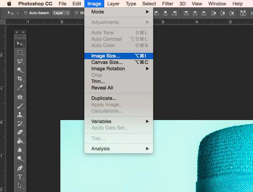Choose Reveal All menu item
Viewport: 253px width, 192px height.
click(x=119, y=88)
